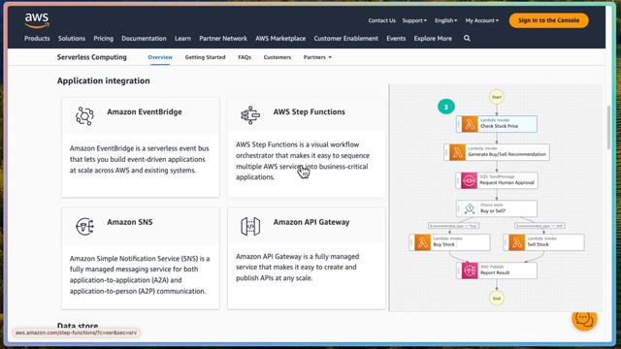
Task: Open Customer Enablement menu
Action: tap(345, 39)
